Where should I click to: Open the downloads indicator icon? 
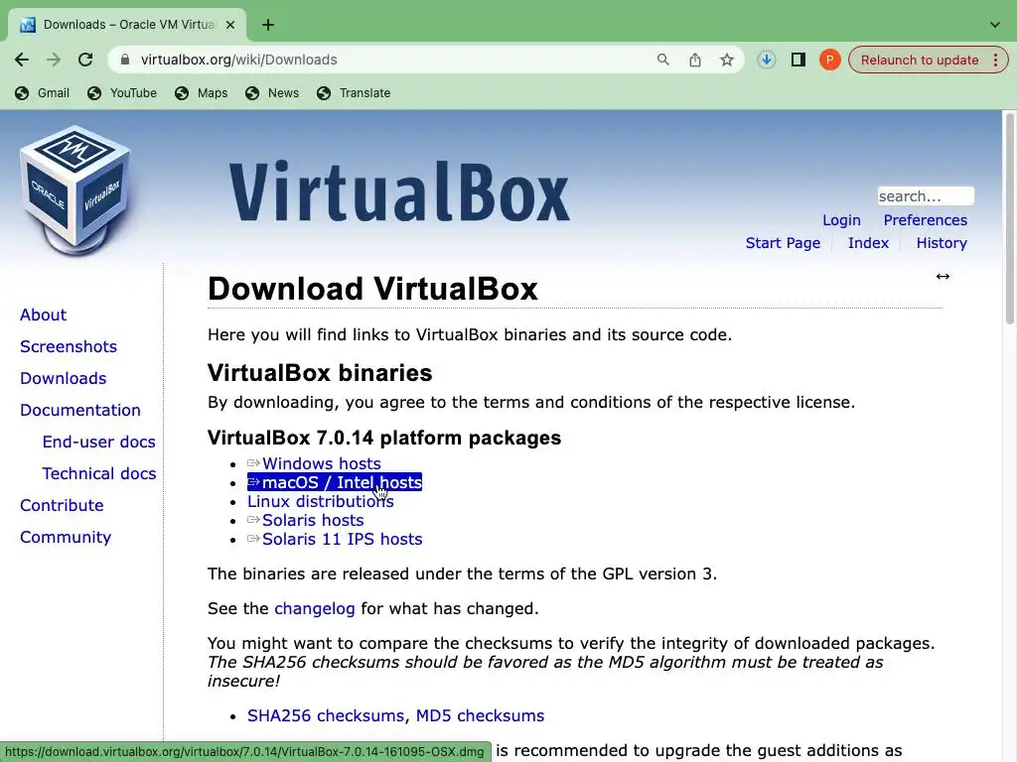point(766,60)
